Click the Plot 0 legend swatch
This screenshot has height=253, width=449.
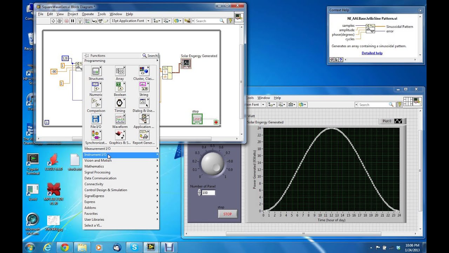click(x=398, y=121)
